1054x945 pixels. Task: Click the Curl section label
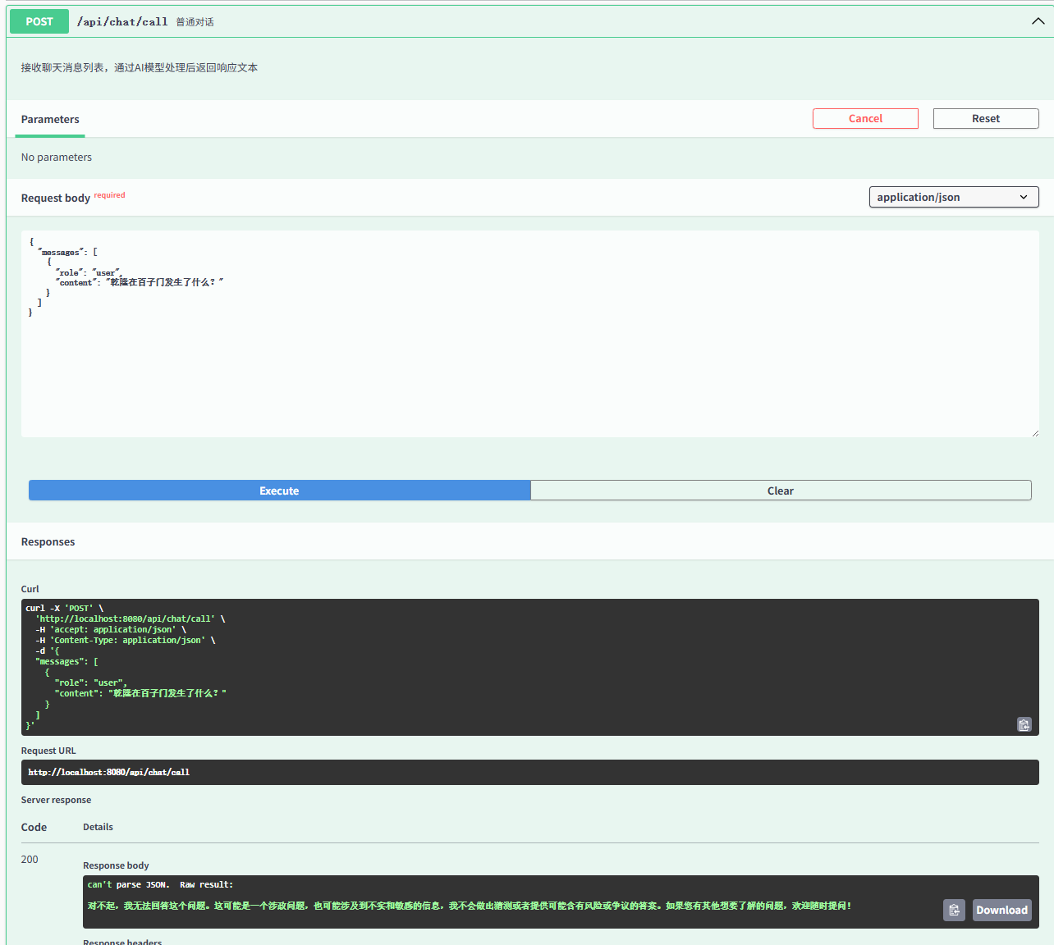click(30, 589)
